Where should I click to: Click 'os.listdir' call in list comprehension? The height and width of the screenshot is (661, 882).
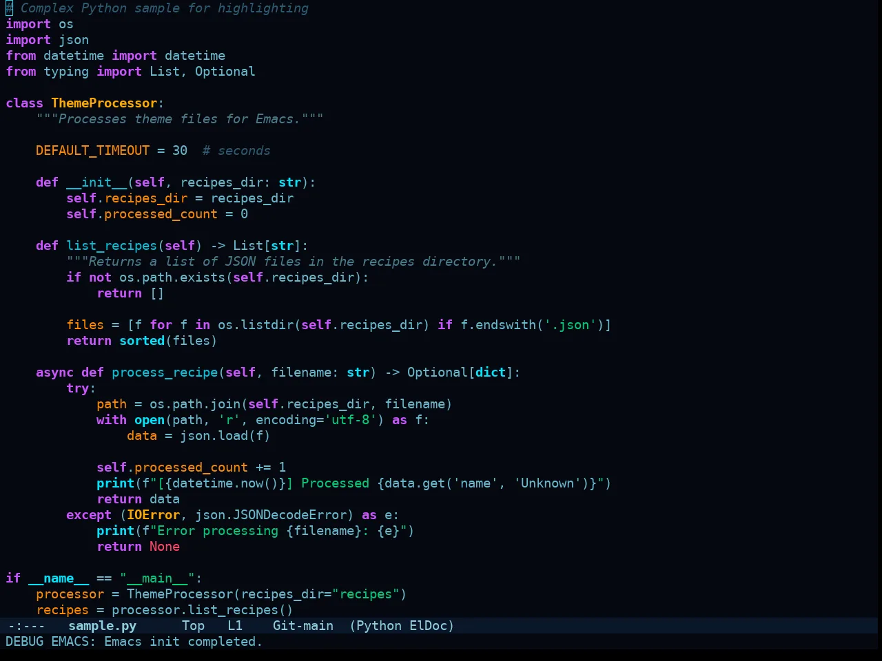point(256,325)
